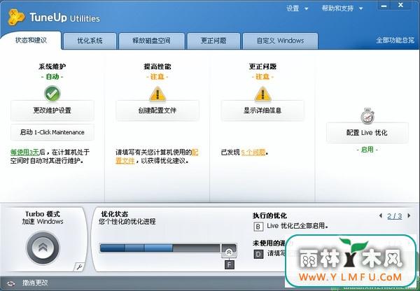Open 全部功能总览 overview
Screen dimensions: 420x291
[395, 41]
